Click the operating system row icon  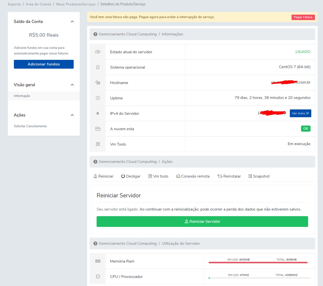click(x=98, y=67)
